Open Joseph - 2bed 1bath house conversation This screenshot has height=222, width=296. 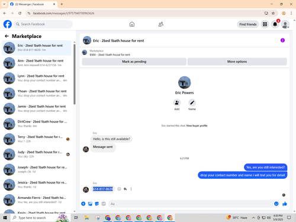(37, 169)
